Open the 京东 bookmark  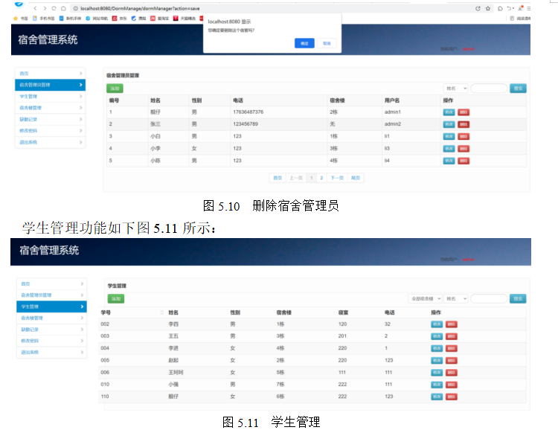(120, 18)
